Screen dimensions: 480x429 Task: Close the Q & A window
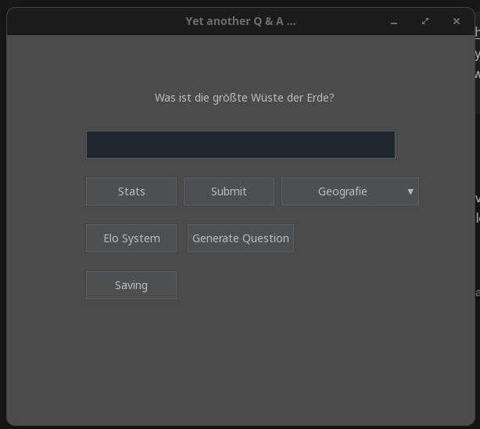click(457, 21)
